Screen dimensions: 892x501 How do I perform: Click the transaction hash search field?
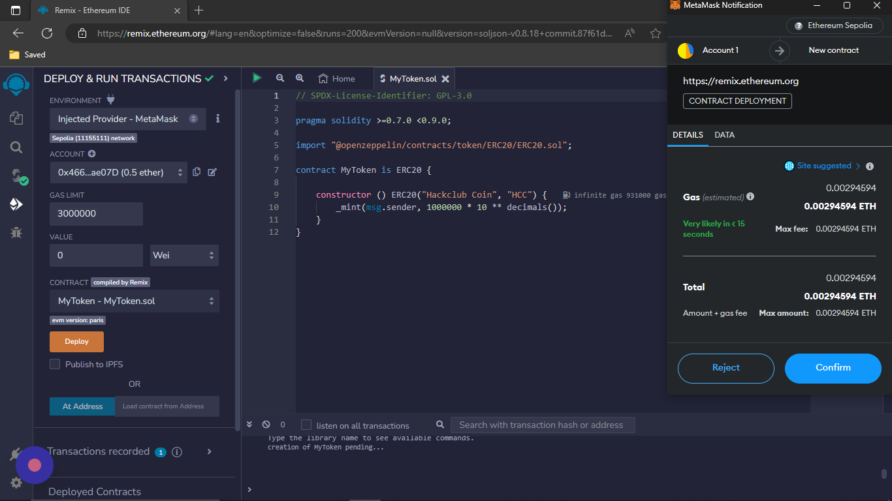coord(542,425)
